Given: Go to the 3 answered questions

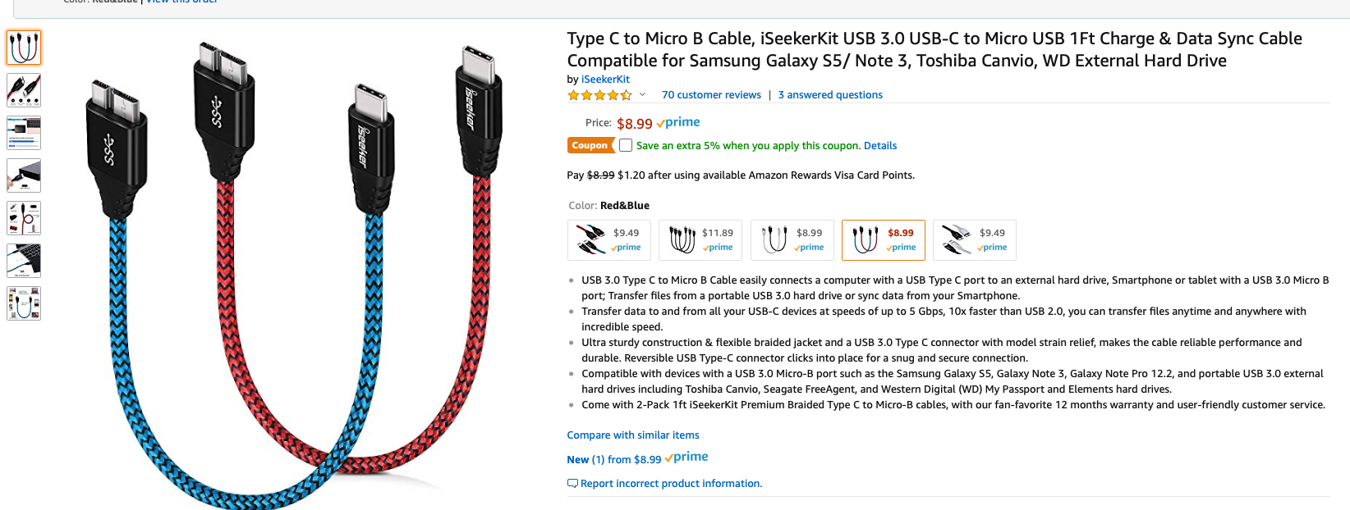Looking at the screenshot, I should point(830,95).
